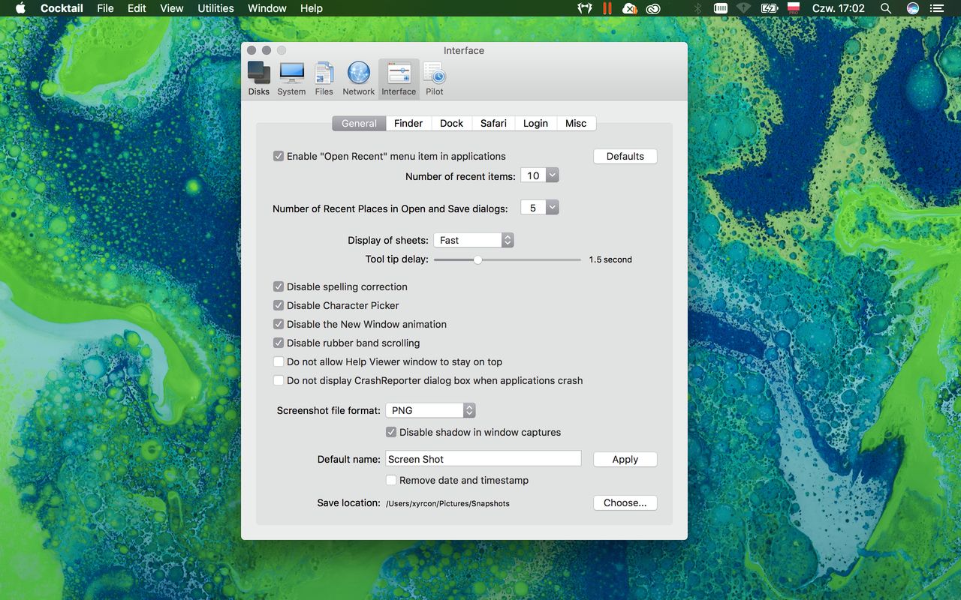Open the Utilities menu

pos(215,8)
